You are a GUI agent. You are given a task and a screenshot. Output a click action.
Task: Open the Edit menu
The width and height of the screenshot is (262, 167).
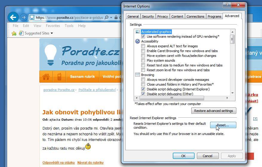click(x=26, y=26)
